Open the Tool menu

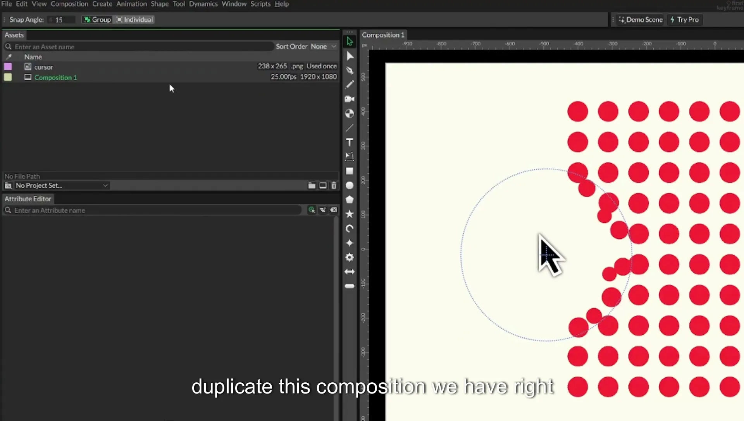tap(179, 4)
